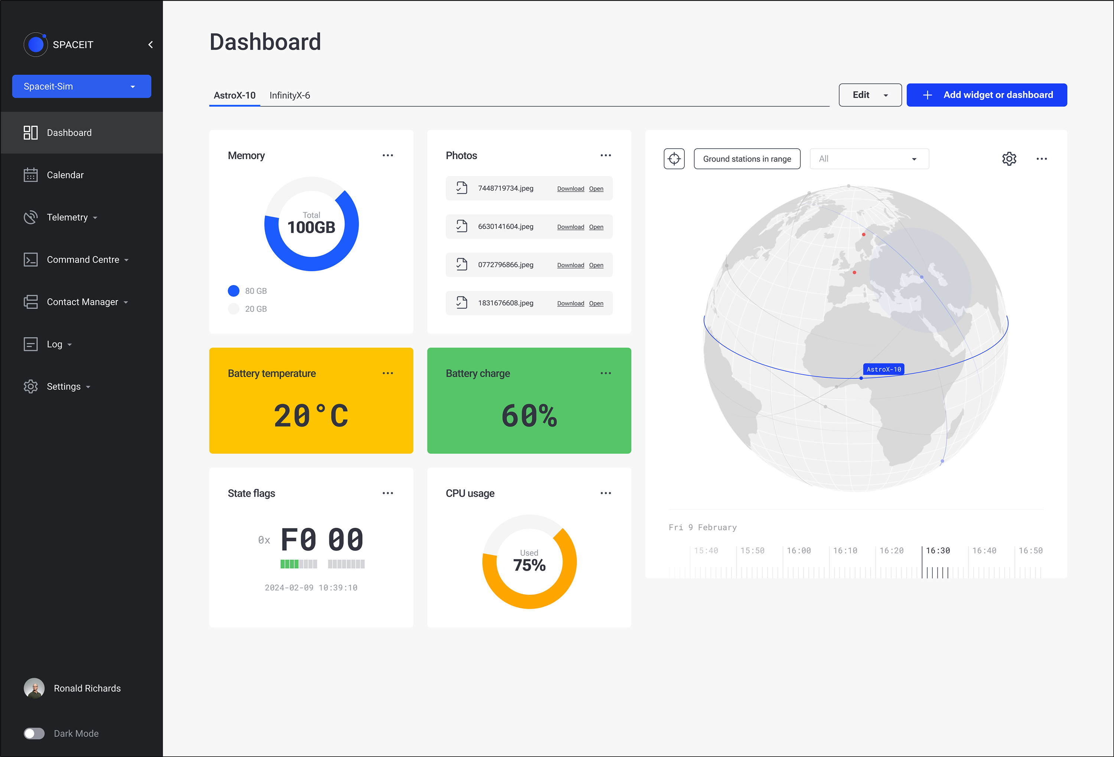Open the All ground stations filter dropdown

pyautogui.click(x=869, y=158)
